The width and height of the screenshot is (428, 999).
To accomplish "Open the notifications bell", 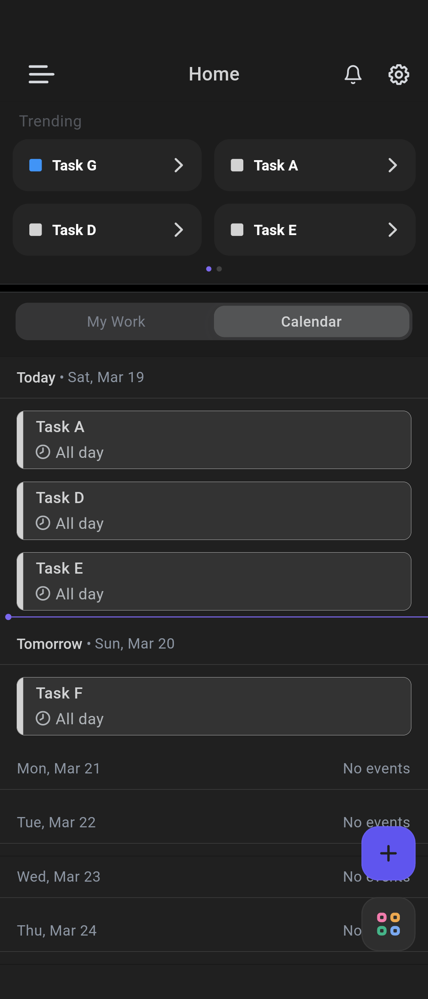I will 353,75.
